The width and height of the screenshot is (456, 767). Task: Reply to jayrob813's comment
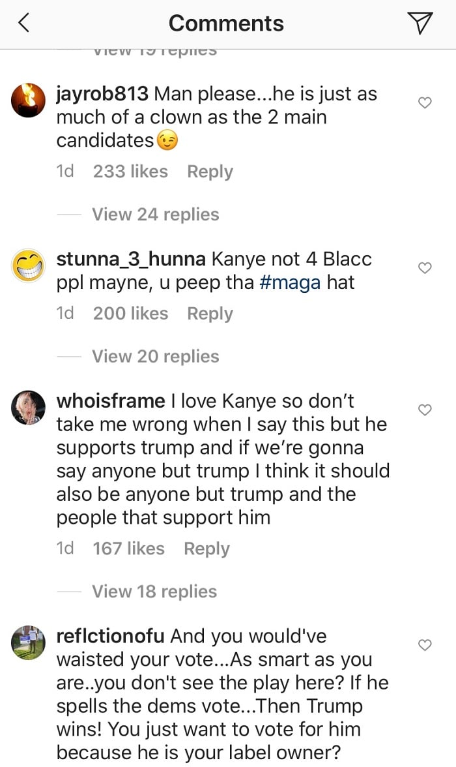[210, 172]
